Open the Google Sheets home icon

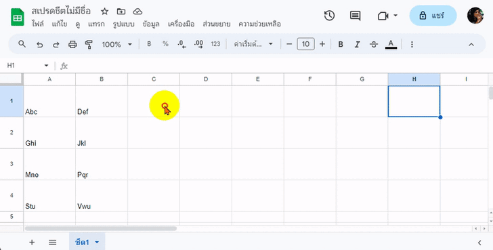pos(18,17)
